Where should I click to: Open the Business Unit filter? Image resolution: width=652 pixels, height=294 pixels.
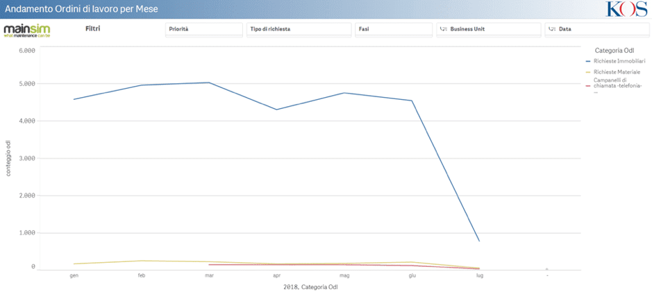pyautogui.click(x=489, y=30)
